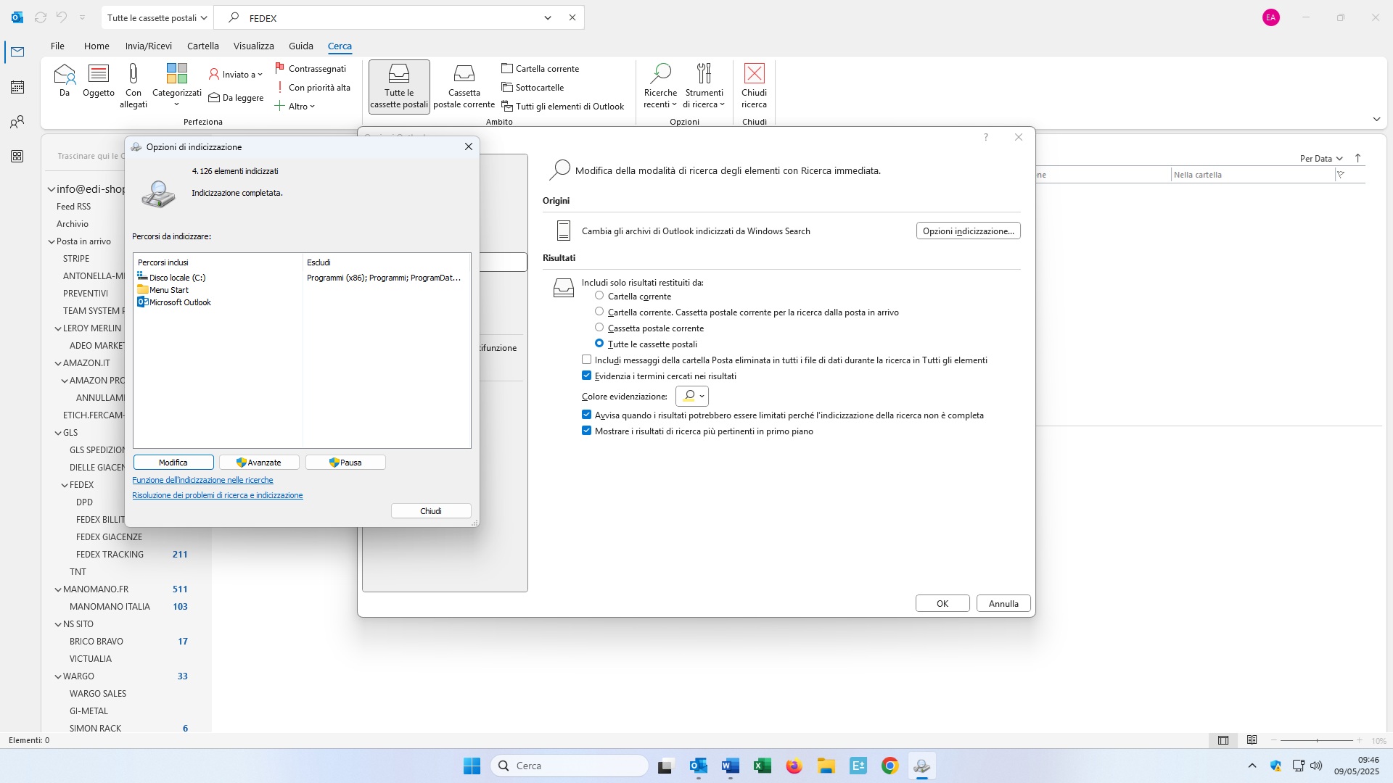The image size is (1393, 783).
Task: Clear the FEDEX search box with the X
Action: pos(572,17)
